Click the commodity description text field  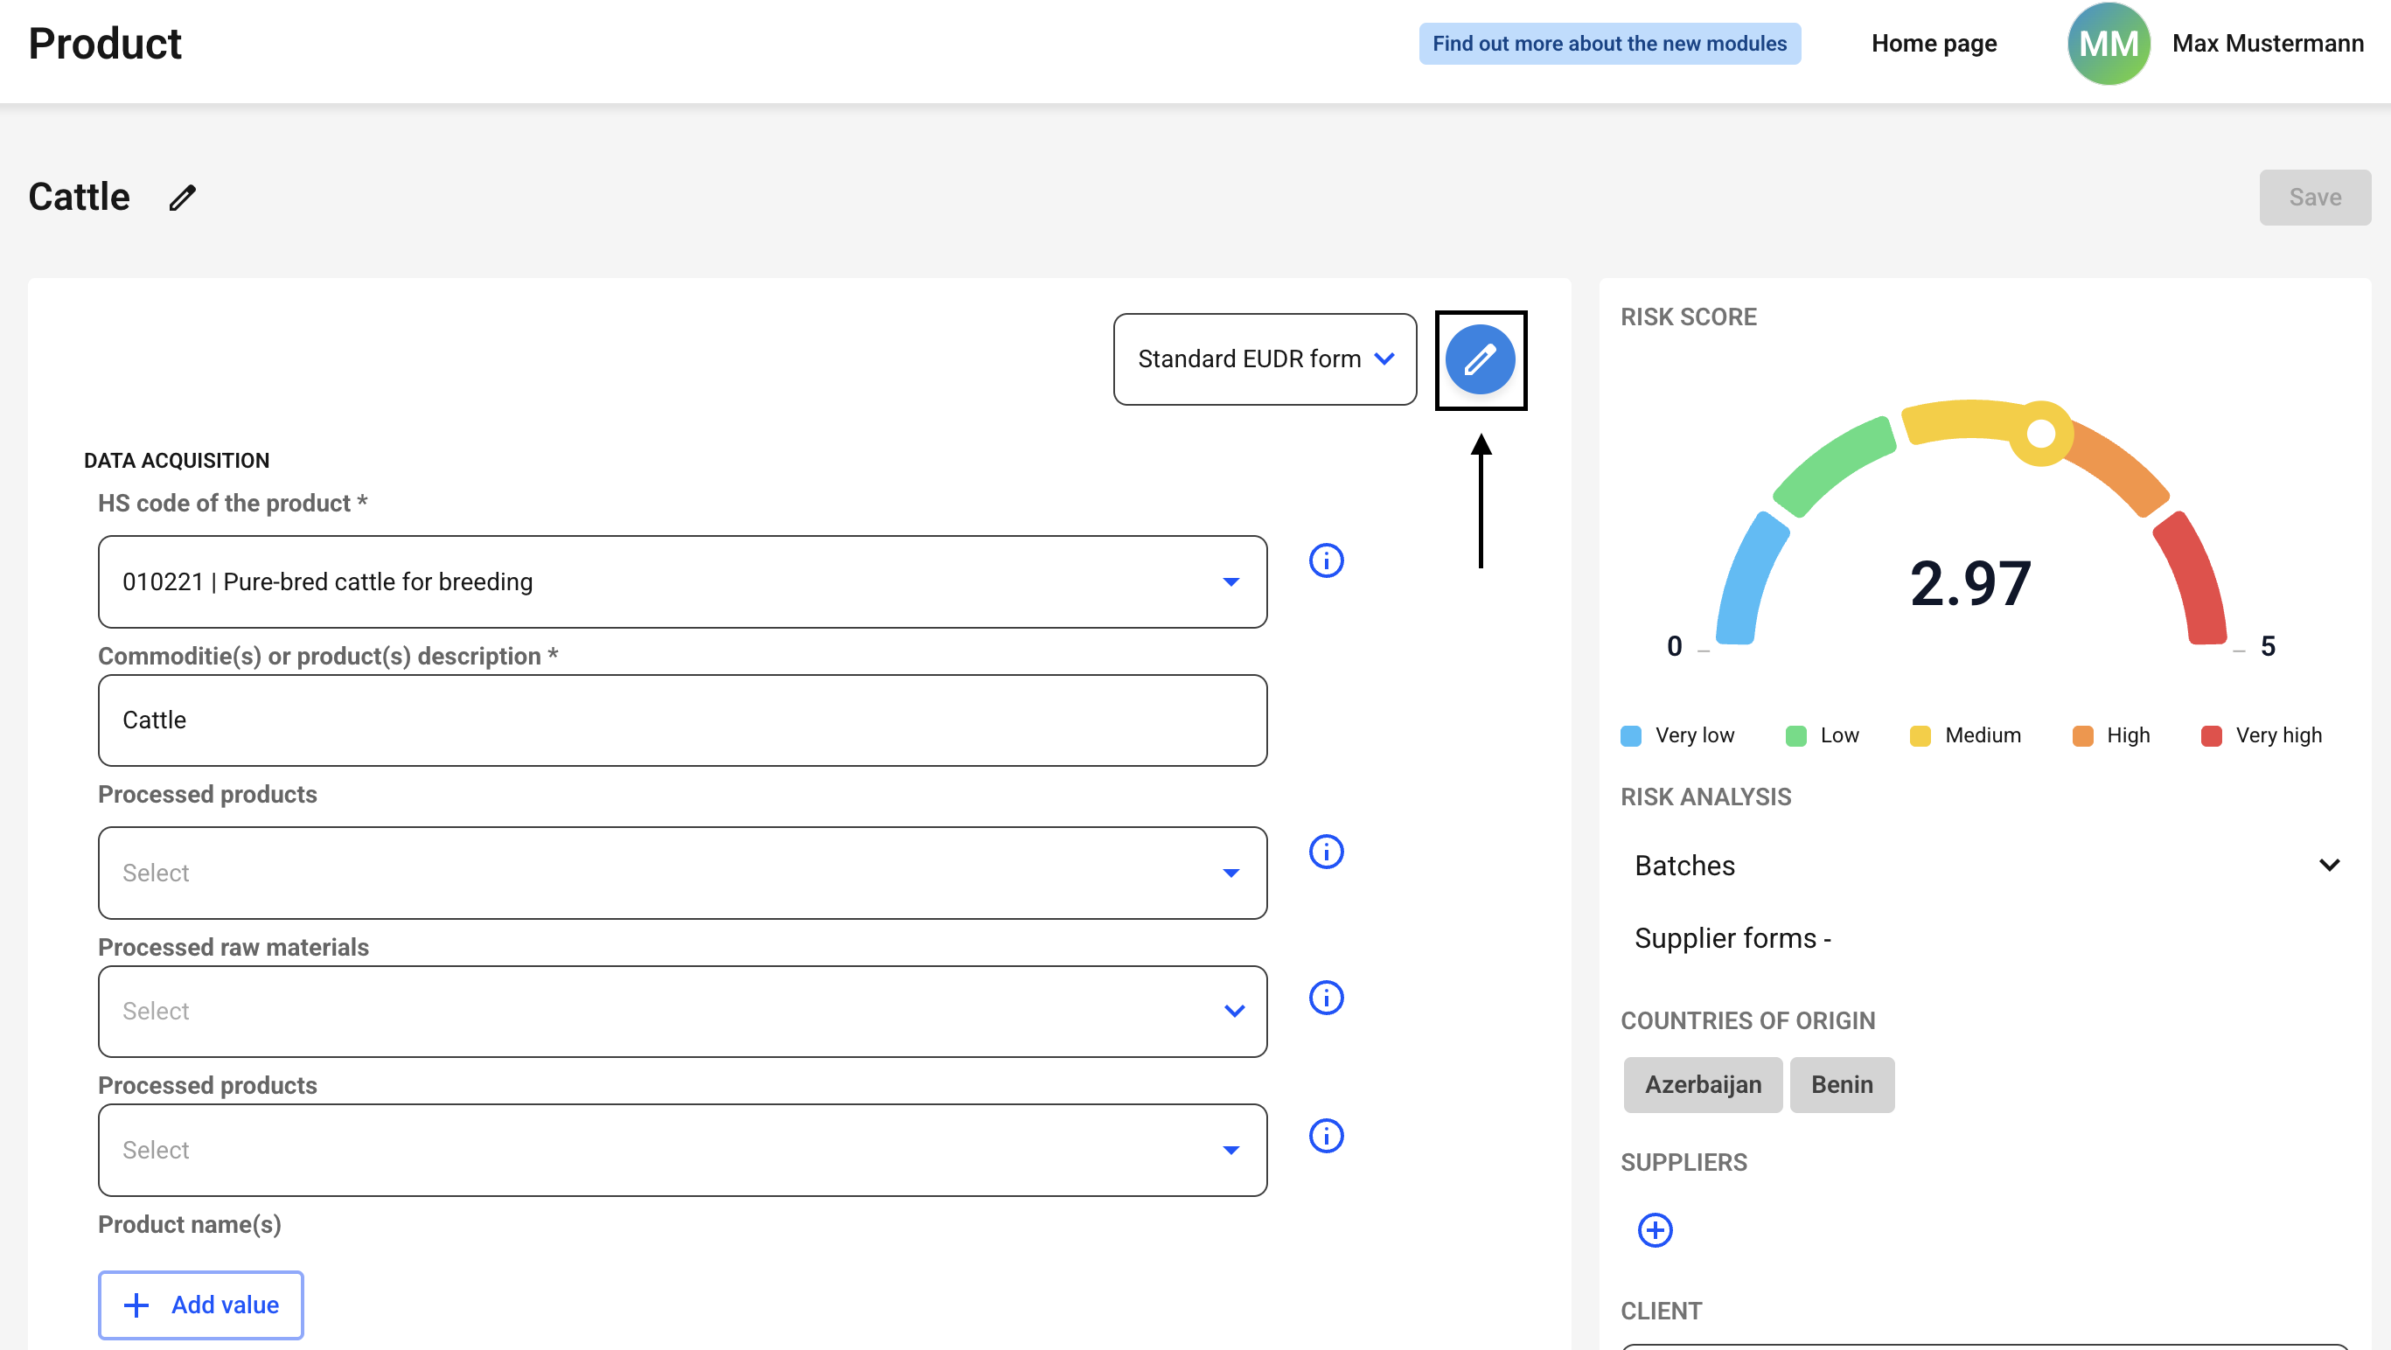click(x=682, y=720)
